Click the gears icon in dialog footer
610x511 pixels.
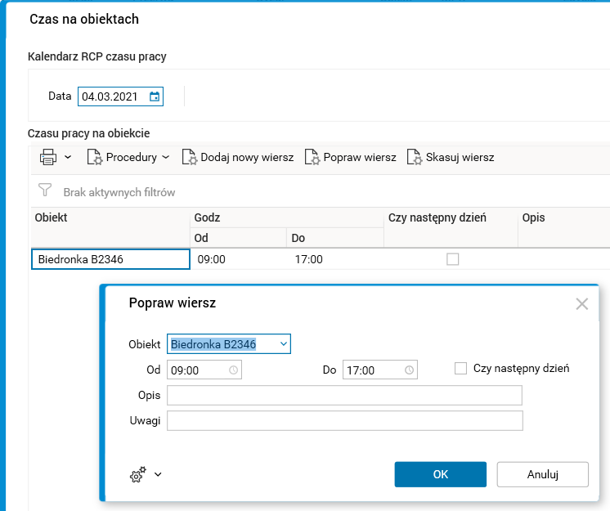(138, 474)
